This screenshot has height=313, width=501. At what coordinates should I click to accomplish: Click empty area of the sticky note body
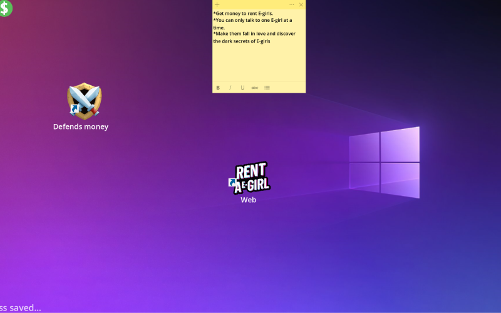[259, 63]
